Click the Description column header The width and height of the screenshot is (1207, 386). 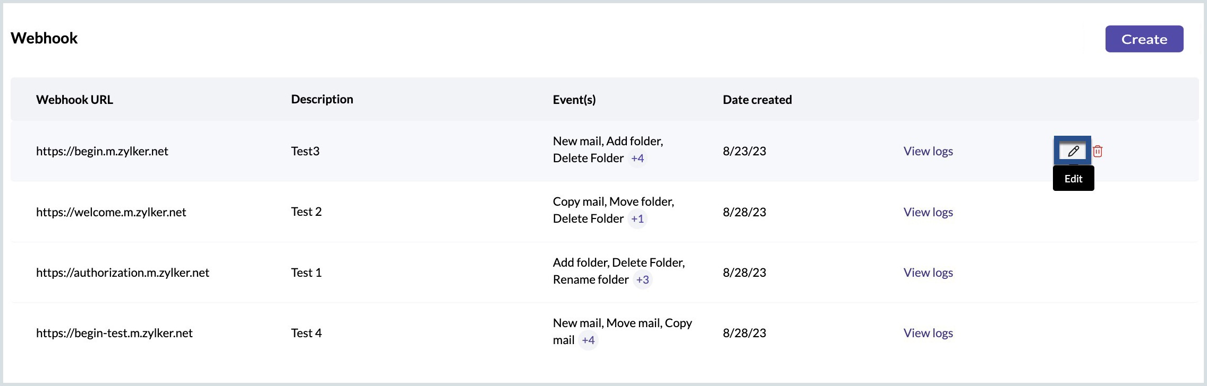click(322, 99)
